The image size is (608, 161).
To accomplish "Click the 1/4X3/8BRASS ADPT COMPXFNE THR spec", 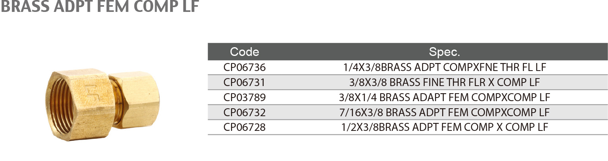I will pos(444,67).
